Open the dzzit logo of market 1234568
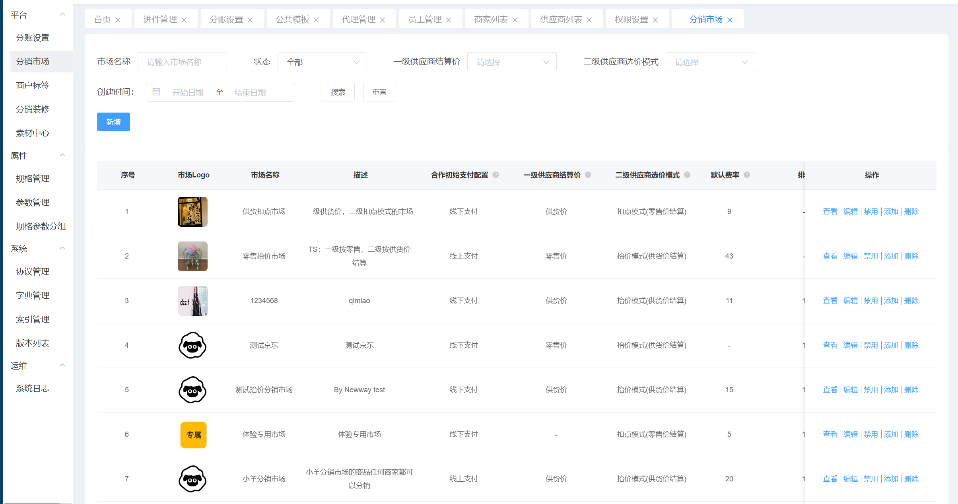The image size is (958, 504). (192, 301)
